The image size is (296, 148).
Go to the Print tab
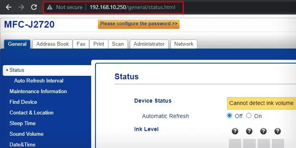coord(99,44)
